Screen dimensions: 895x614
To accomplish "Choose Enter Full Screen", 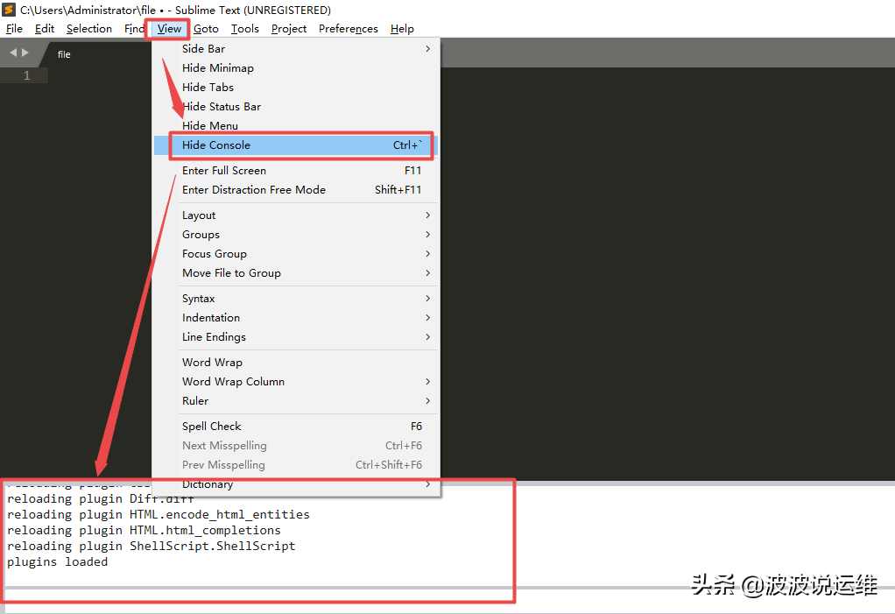I will point(296,171).
